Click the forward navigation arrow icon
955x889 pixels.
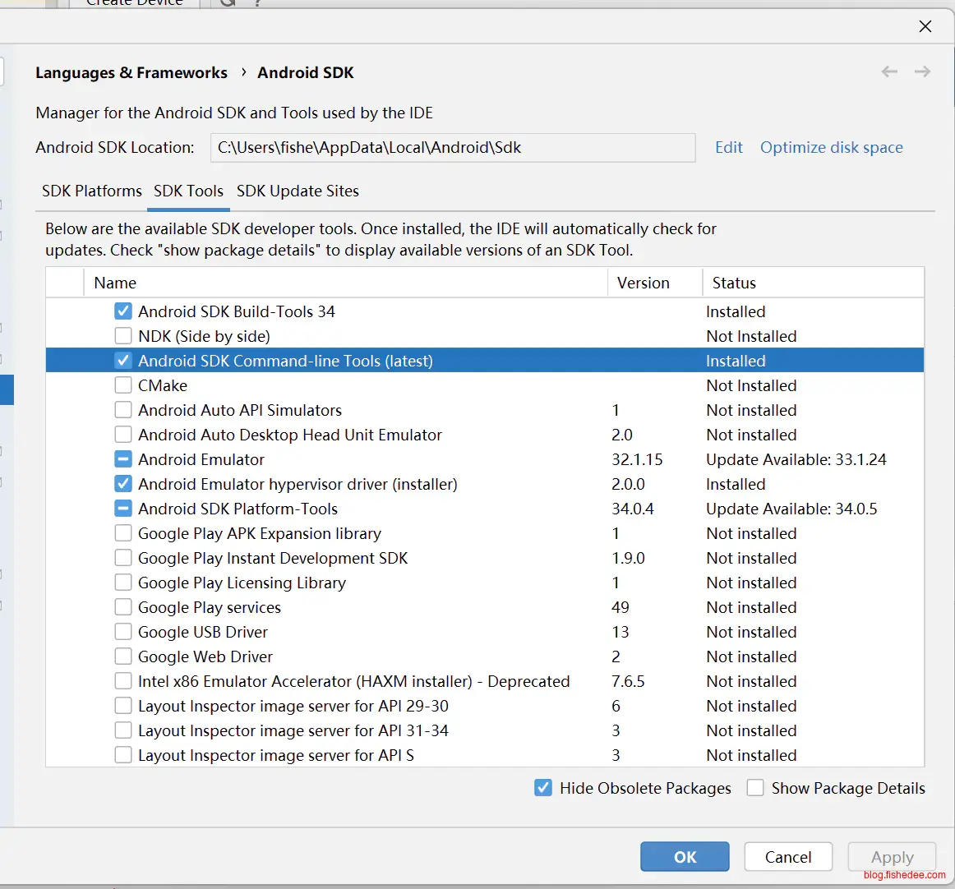(x=922, y=72)
